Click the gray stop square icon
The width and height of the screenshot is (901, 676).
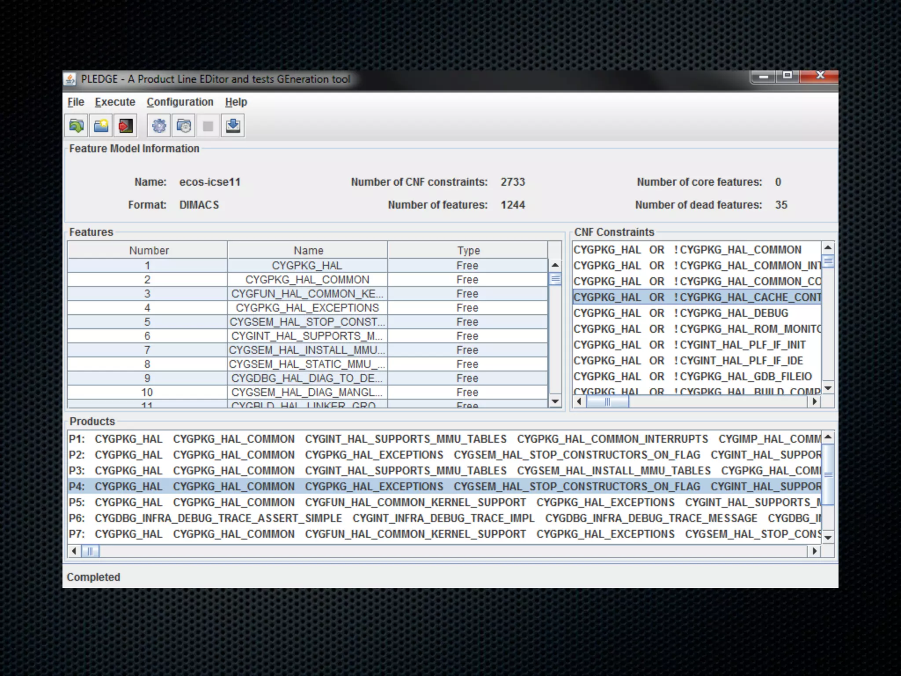[208, 126]
